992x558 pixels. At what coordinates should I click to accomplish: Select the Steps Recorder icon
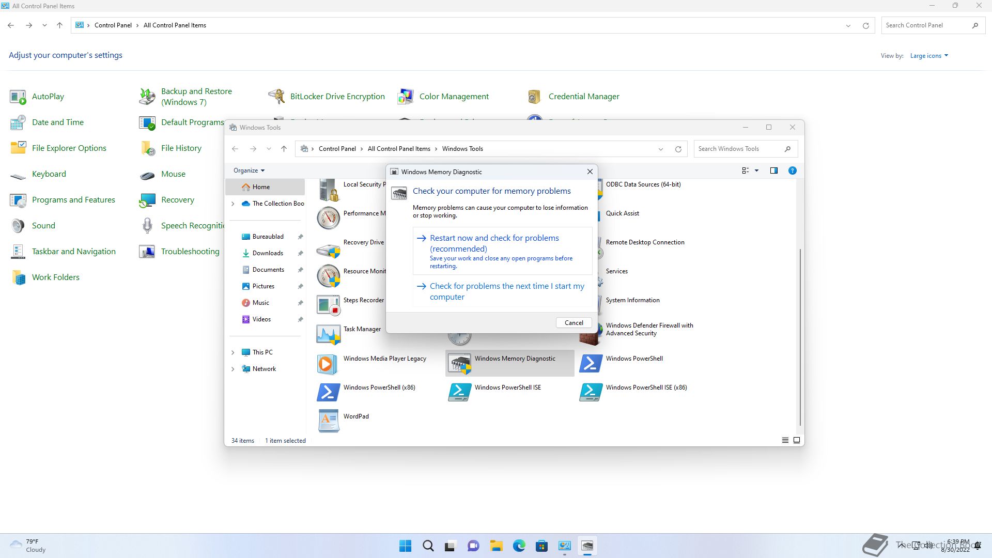point(328,305)
